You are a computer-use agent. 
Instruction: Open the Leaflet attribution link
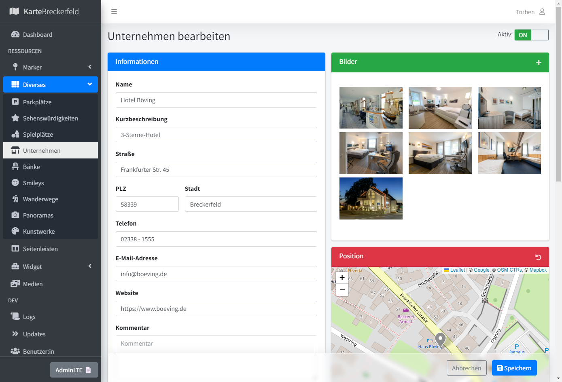[x=457, y=270]
